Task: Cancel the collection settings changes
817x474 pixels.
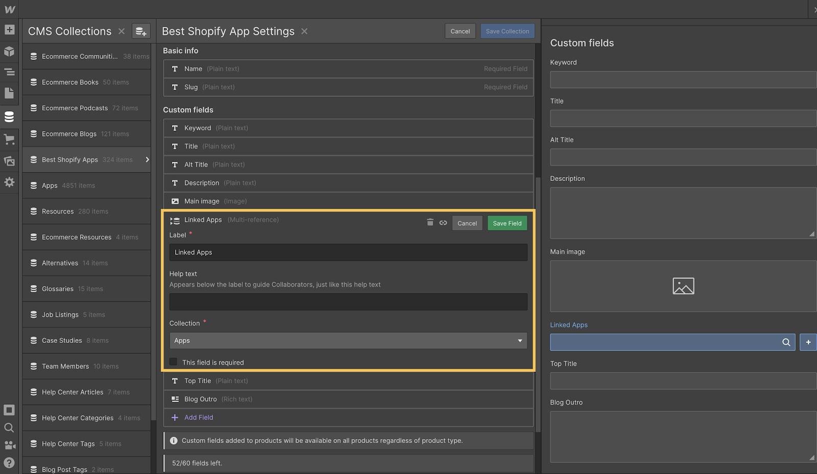Action: tap(460, 31)
